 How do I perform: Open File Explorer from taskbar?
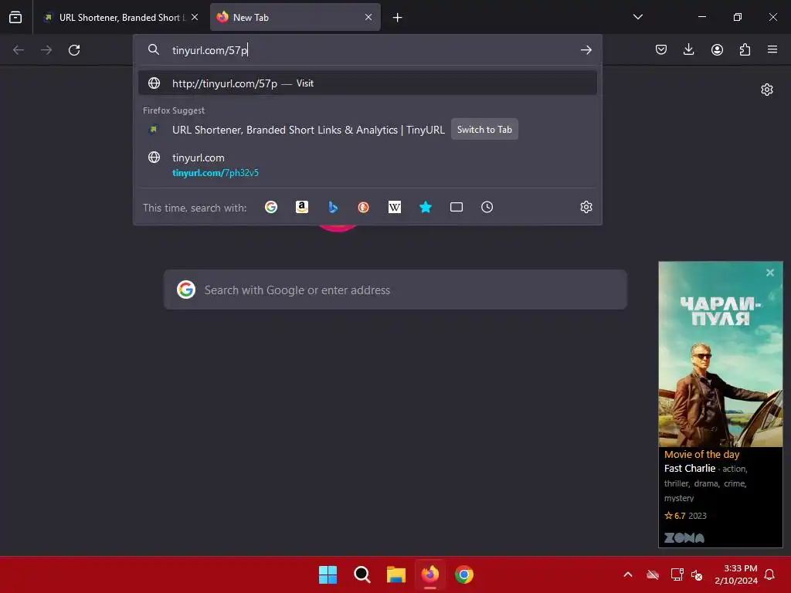[396, 574]
